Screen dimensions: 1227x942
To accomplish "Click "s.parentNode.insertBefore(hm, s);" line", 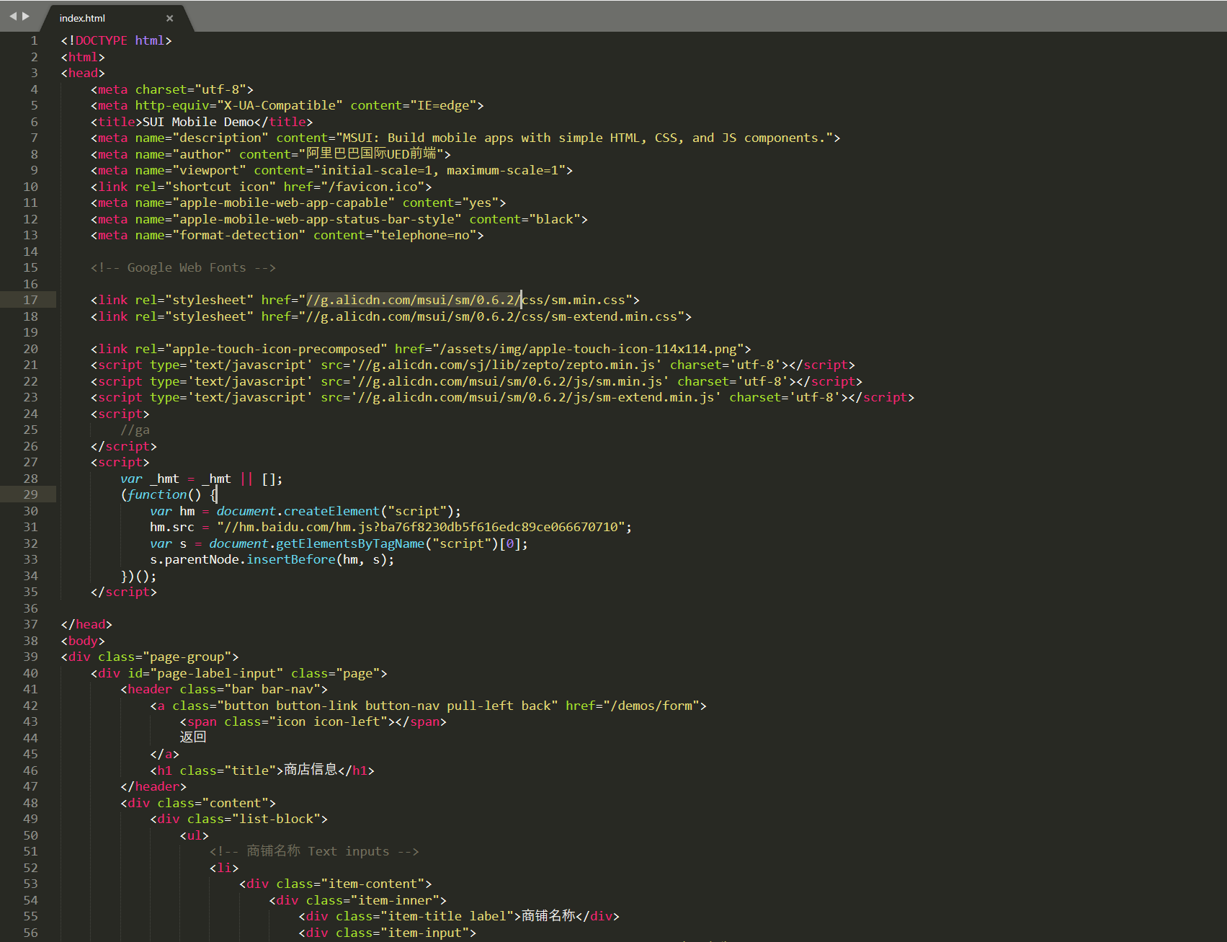I will coord(272,559).
